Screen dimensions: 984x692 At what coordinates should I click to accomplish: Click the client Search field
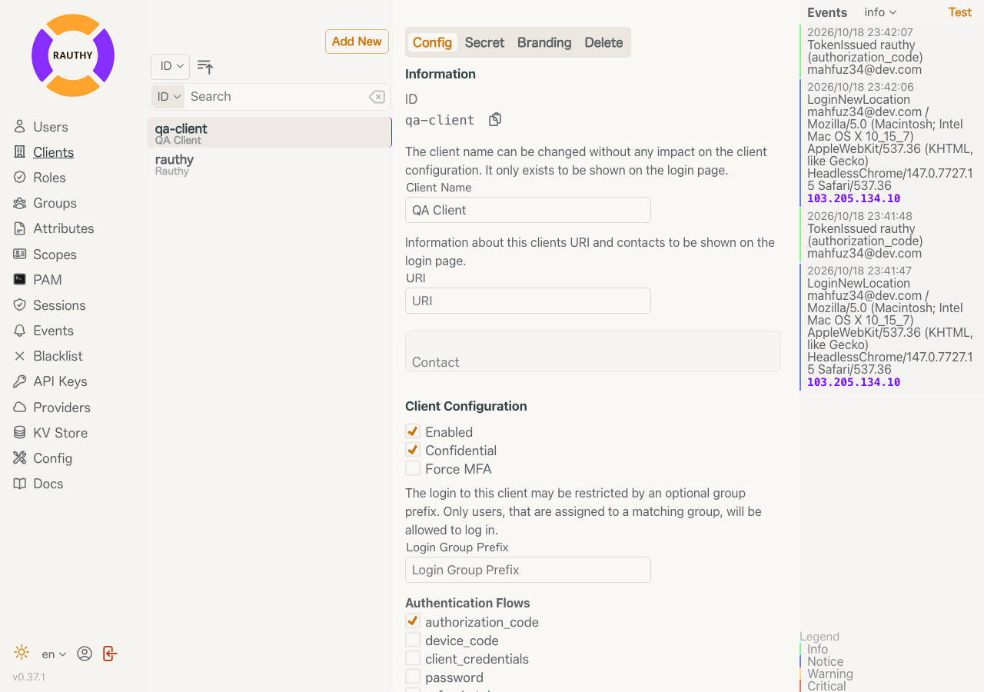[x=277, y=97]
